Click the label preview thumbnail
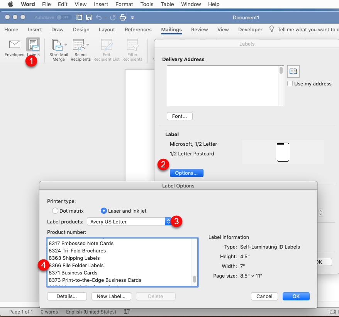 tap(283, 152)
